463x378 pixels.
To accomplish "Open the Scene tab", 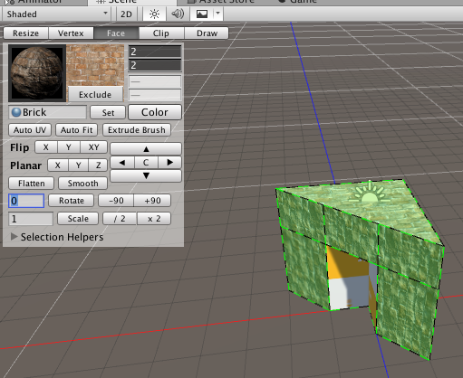I will 132,2.
